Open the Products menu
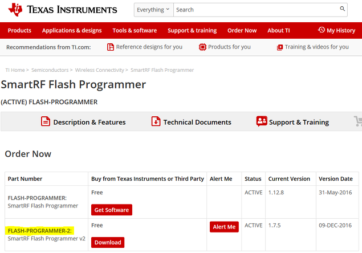362x253 pixels. tap(19, 30)
